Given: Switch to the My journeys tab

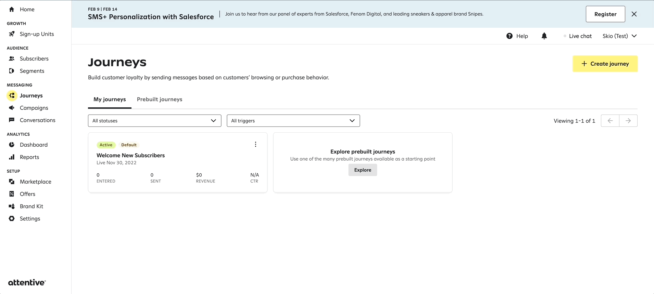Looking at the screenshot, I should (110, 99).
